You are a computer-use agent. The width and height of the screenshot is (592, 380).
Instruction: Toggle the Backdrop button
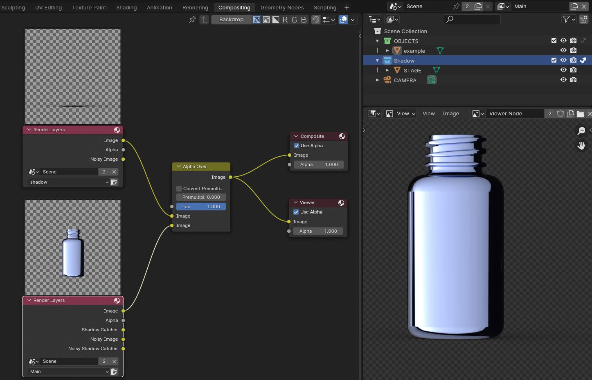pyautogui.click(x=231, y=20)
